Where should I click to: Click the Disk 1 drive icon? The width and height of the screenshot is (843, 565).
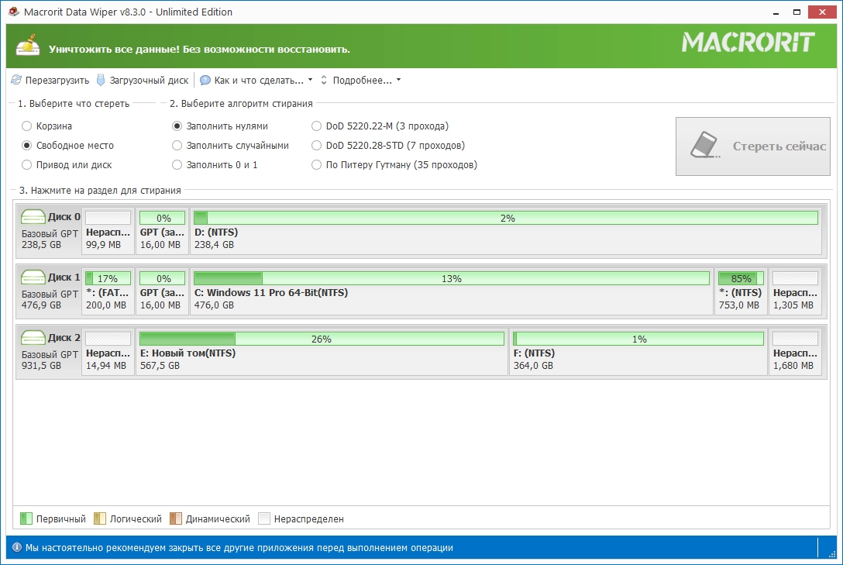[33, 277]
